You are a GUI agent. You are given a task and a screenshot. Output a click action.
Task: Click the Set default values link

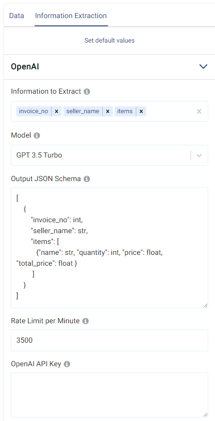click(110, 41)
